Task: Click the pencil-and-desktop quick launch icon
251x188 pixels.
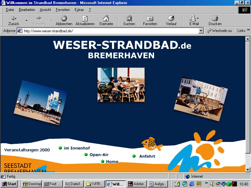Action: pos(177,184)
